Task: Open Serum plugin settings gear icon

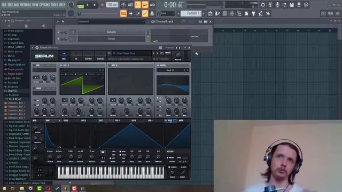Action: (x=37, y=47)
